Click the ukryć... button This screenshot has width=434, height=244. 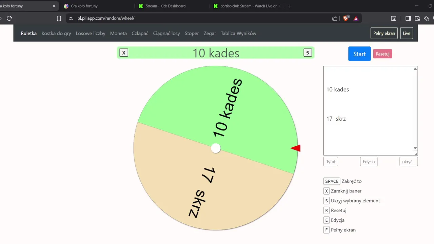409,162
